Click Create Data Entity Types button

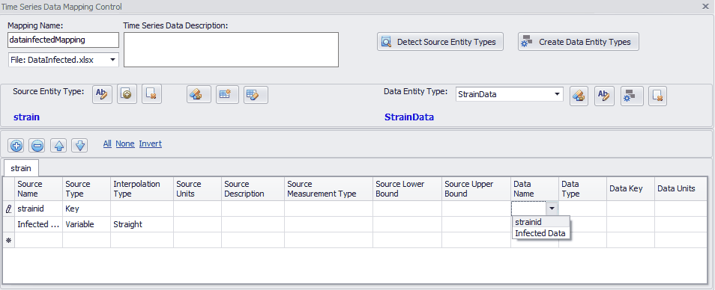click(x=578, y=42)
